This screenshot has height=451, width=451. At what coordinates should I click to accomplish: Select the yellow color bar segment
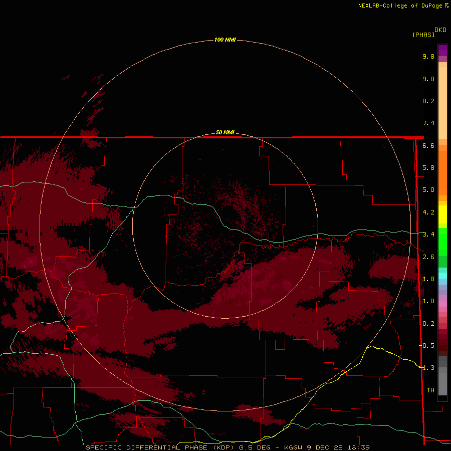pyautogui.click(x=442, y=214)
